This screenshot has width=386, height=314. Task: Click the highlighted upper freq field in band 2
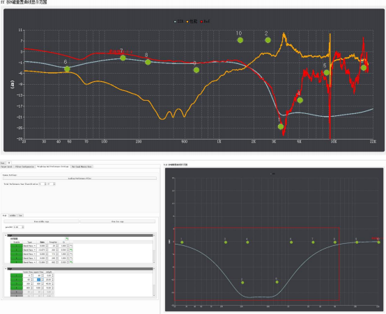[x=38, y=280]
